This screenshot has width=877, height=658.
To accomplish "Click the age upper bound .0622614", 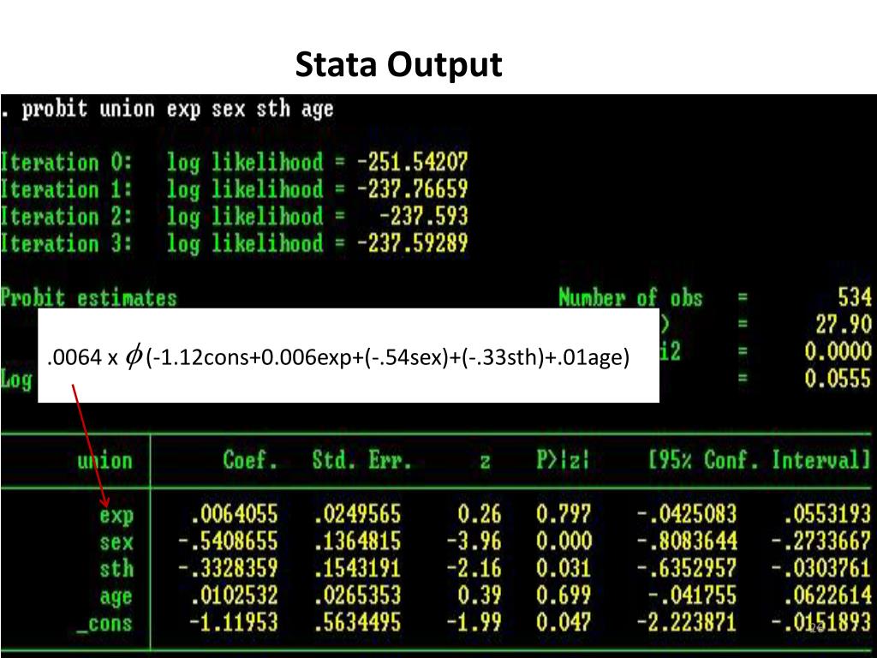I will point(826,595).
